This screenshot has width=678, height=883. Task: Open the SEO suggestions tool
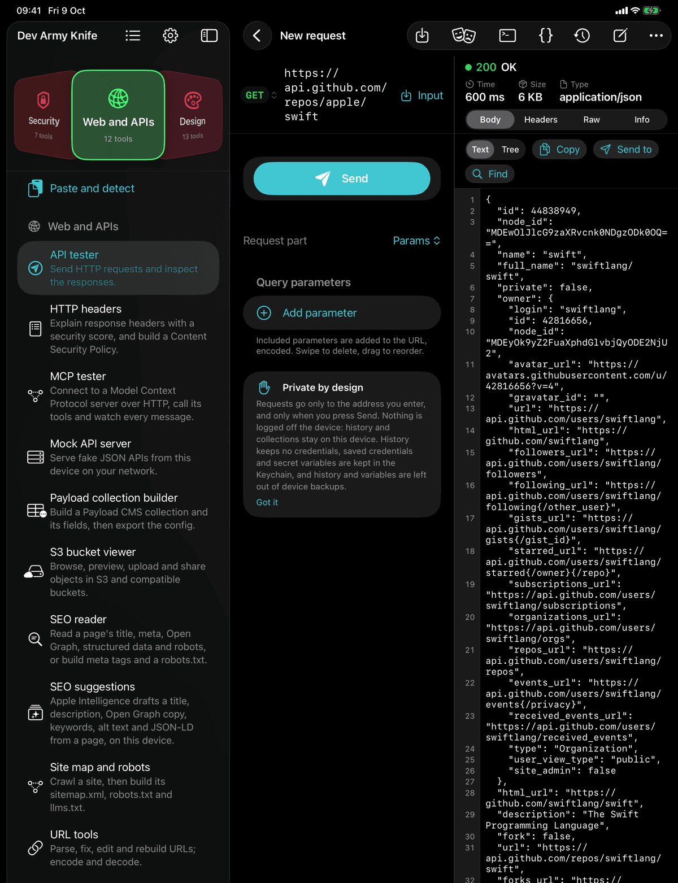tap(118, 713)
